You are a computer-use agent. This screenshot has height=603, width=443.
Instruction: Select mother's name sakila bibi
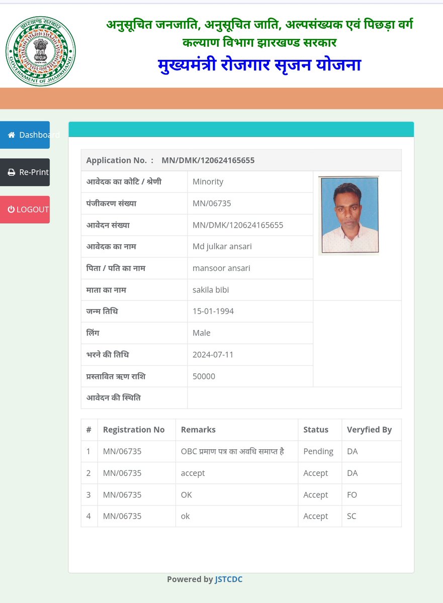pyautogui.click(x=211, y=290)
